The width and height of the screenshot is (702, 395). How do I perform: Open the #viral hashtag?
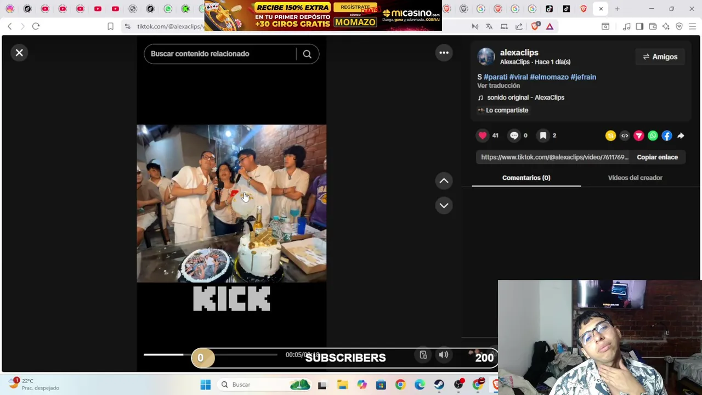tap(518, 77)
